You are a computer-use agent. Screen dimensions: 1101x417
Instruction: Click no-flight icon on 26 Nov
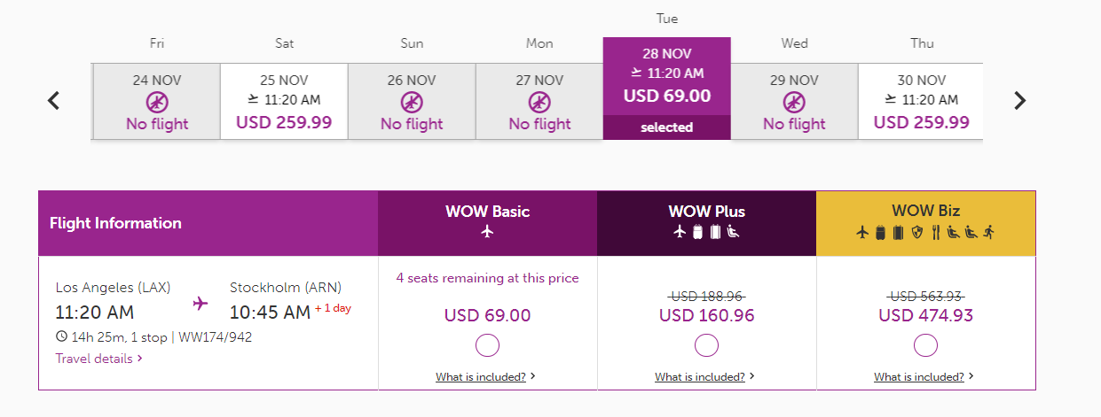[x=412, y=102]
